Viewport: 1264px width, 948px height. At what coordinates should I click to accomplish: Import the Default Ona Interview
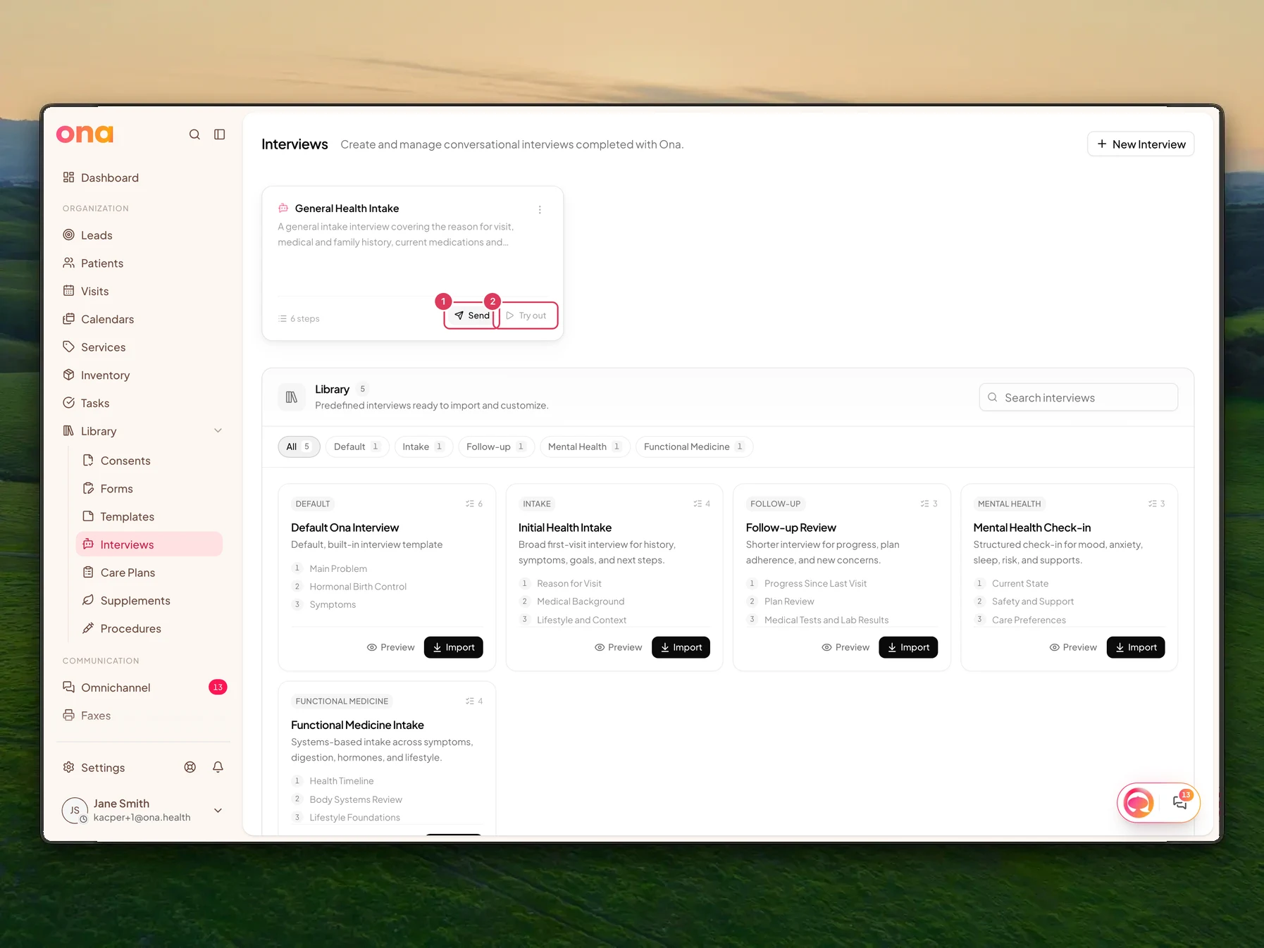pos(454,647)
